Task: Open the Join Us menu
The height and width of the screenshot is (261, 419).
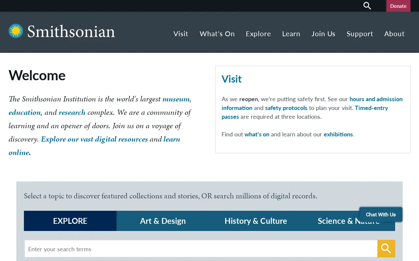Action: click(x=323, y=34)
